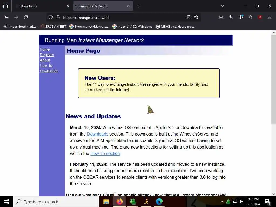Viewport: 276px width, 207px height.
Task: Click the page vertical scrollbar thumb
Action: (x=274, y=79)
